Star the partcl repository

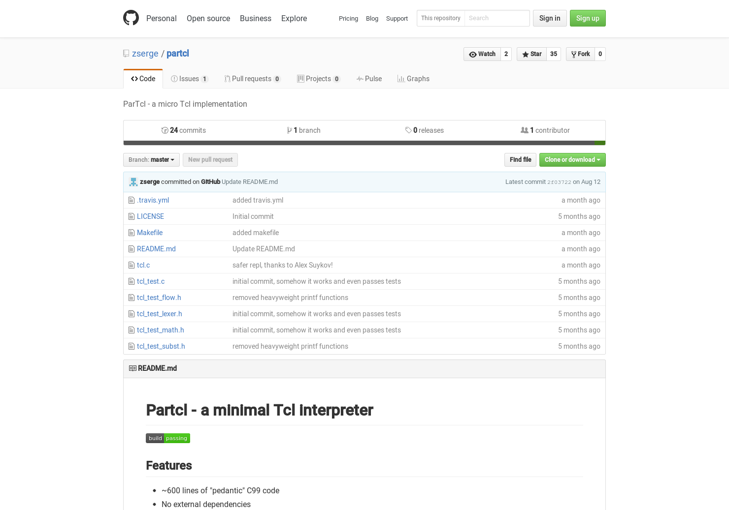pos(531,54)
